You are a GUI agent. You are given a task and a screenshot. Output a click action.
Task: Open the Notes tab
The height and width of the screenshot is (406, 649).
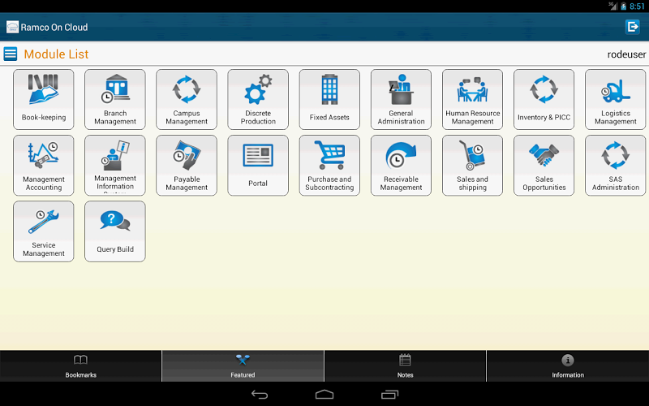pos(405,366)
